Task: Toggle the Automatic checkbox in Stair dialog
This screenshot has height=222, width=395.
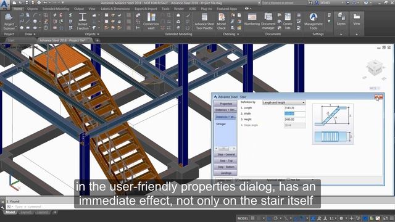Action: coord(236,180)
